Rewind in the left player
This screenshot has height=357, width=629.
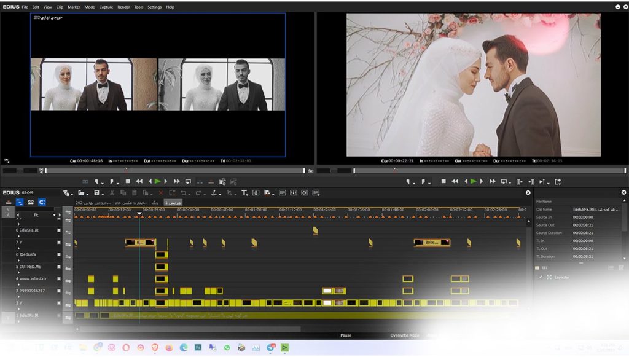pos(139,181)
